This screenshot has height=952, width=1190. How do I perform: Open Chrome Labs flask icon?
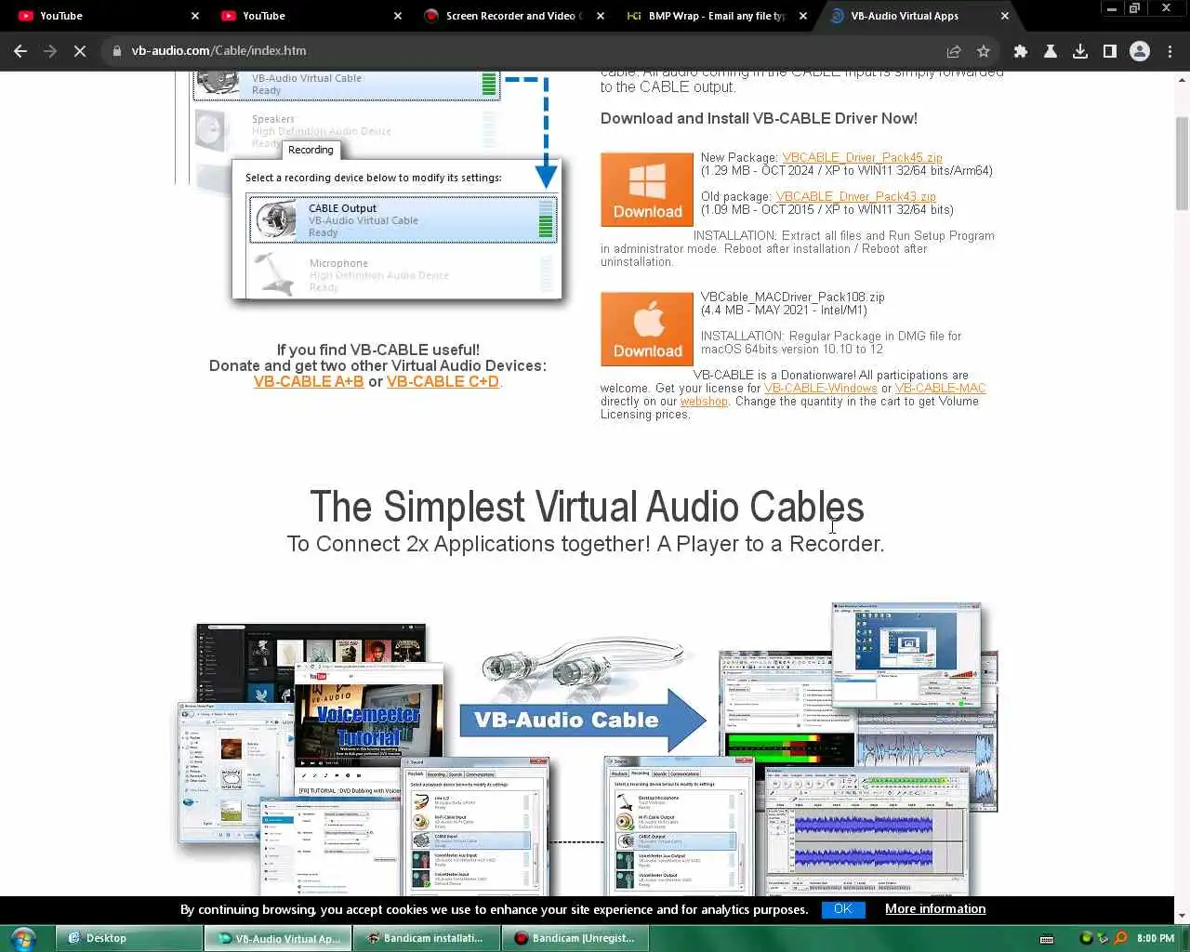1051,51
